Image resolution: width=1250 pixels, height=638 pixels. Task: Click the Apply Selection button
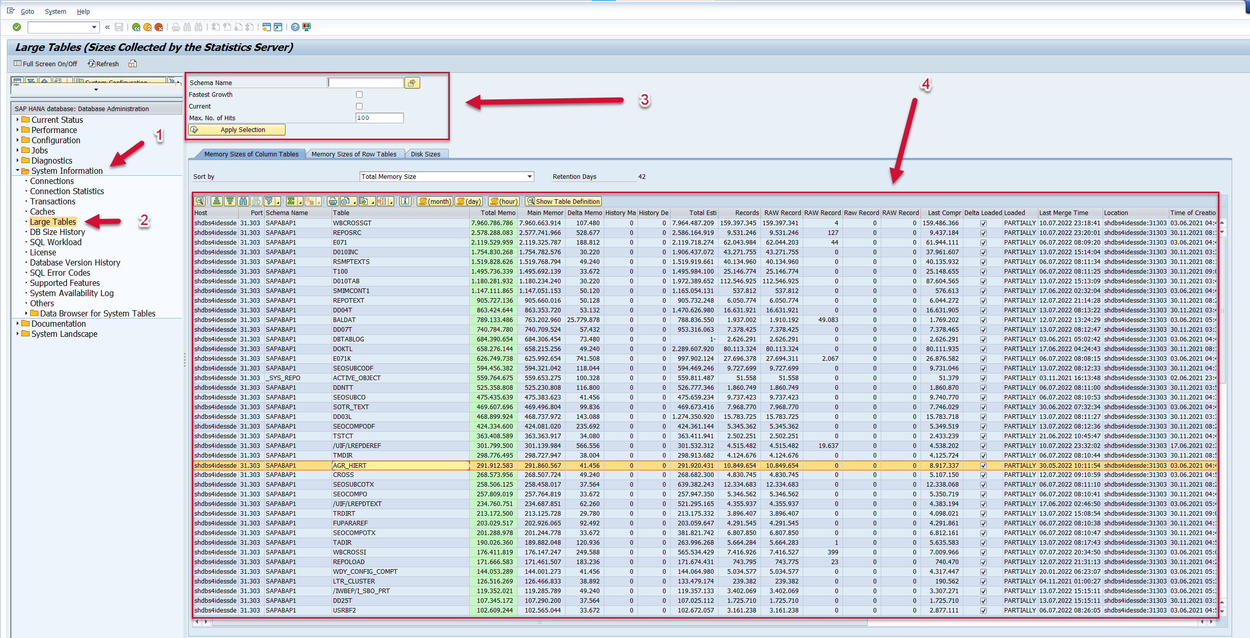coord(237,130)
